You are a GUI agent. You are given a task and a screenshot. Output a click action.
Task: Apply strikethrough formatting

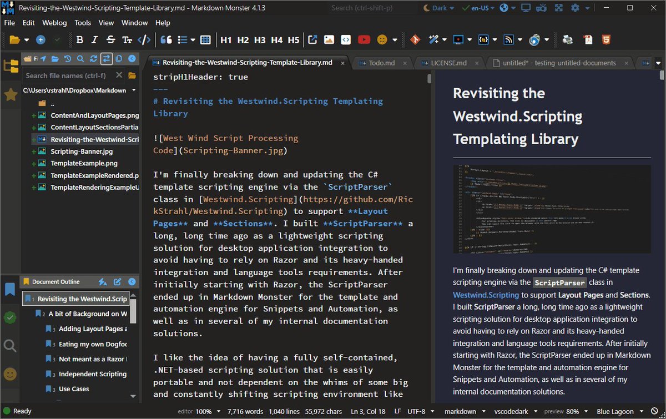[110, 40]
